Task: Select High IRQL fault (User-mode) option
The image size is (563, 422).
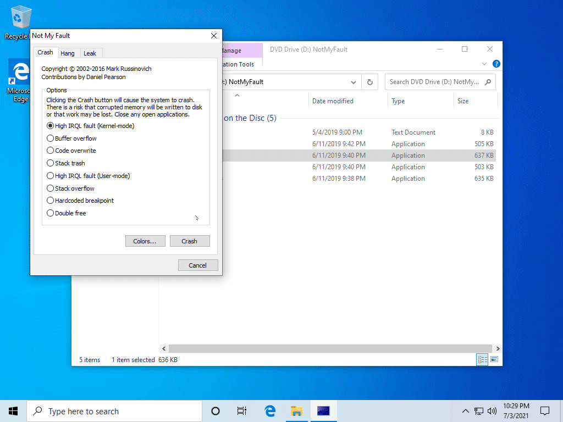Action: coord(89,176)
